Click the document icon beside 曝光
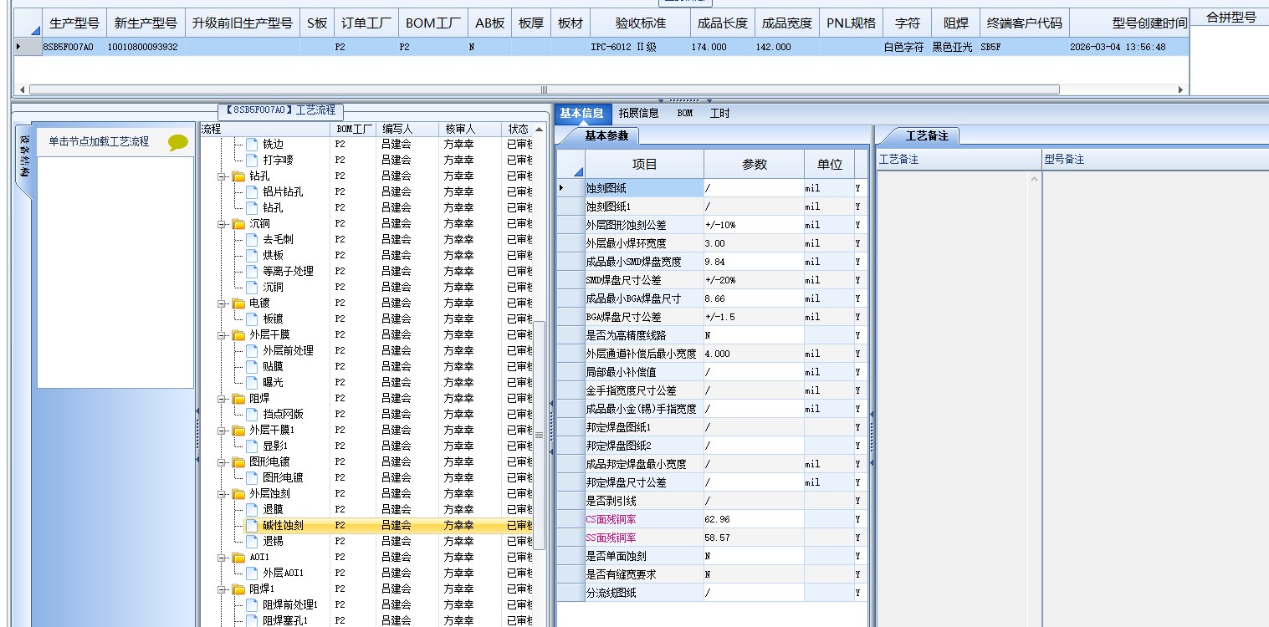This screenshot has height=627, width=1269. [252, 383]
